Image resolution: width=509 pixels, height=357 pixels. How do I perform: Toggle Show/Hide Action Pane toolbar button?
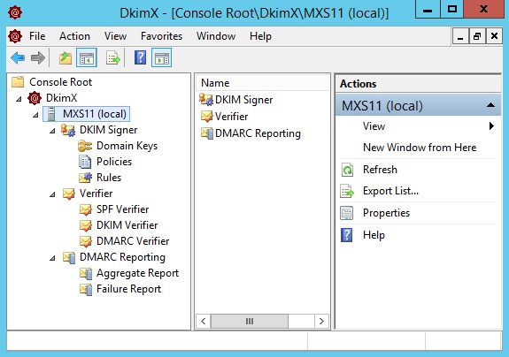[161, 58]
